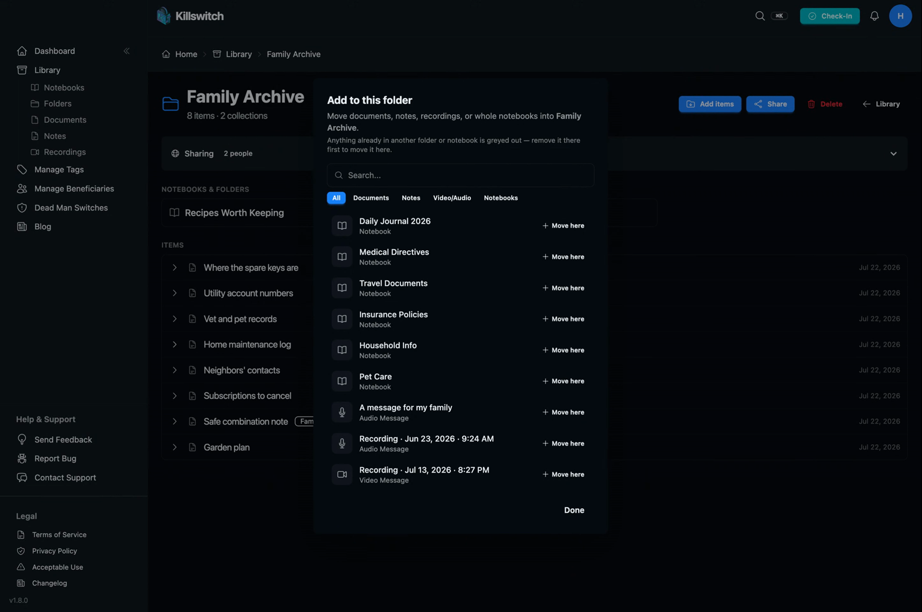This screenshot has width=922, height=612.
Task: Click the Family Archive folder icon
Action: [x=171, y=104]
